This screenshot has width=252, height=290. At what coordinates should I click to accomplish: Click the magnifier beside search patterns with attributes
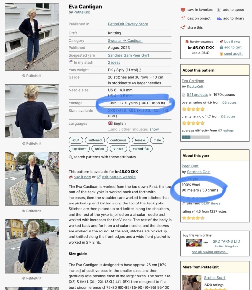(71, 157)
